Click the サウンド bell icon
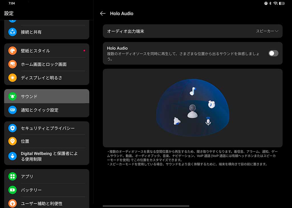This screenshot has width=292, height=208. pyautogui.click(x=13, y=96)
